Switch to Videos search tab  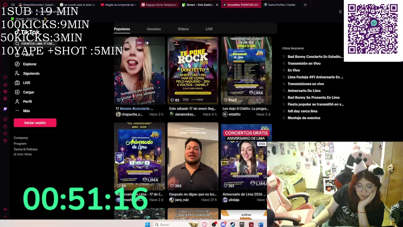click(183, 29)
